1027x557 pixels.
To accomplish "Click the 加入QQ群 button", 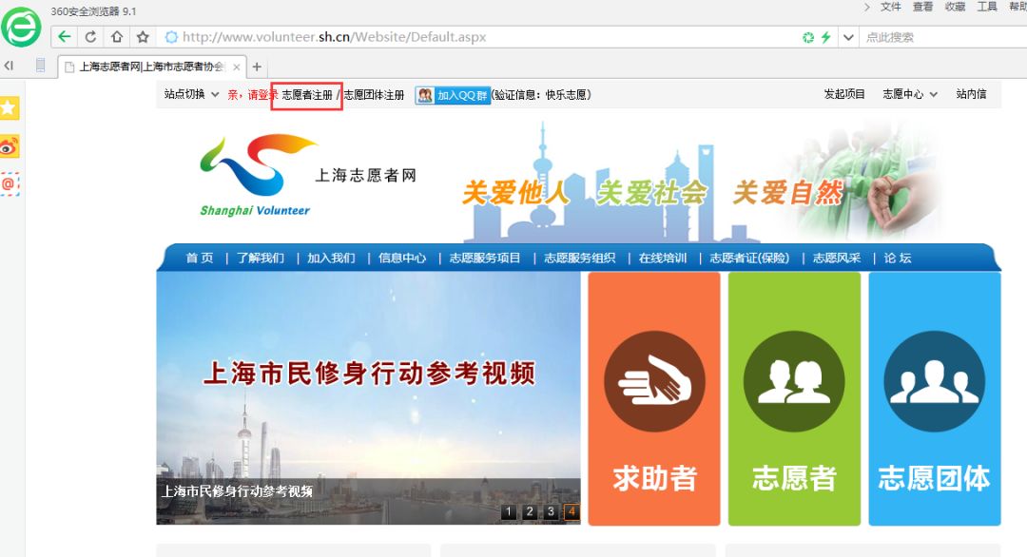I will coord(454,95).
